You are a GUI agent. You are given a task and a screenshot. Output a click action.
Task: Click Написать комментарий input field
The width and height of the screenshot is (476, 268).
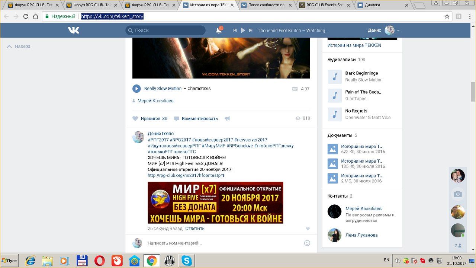[x=223, y=243]
